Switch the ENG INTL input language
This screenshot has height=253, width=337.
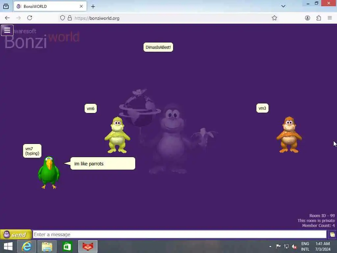pyautogui.click(x=305, y=246)
